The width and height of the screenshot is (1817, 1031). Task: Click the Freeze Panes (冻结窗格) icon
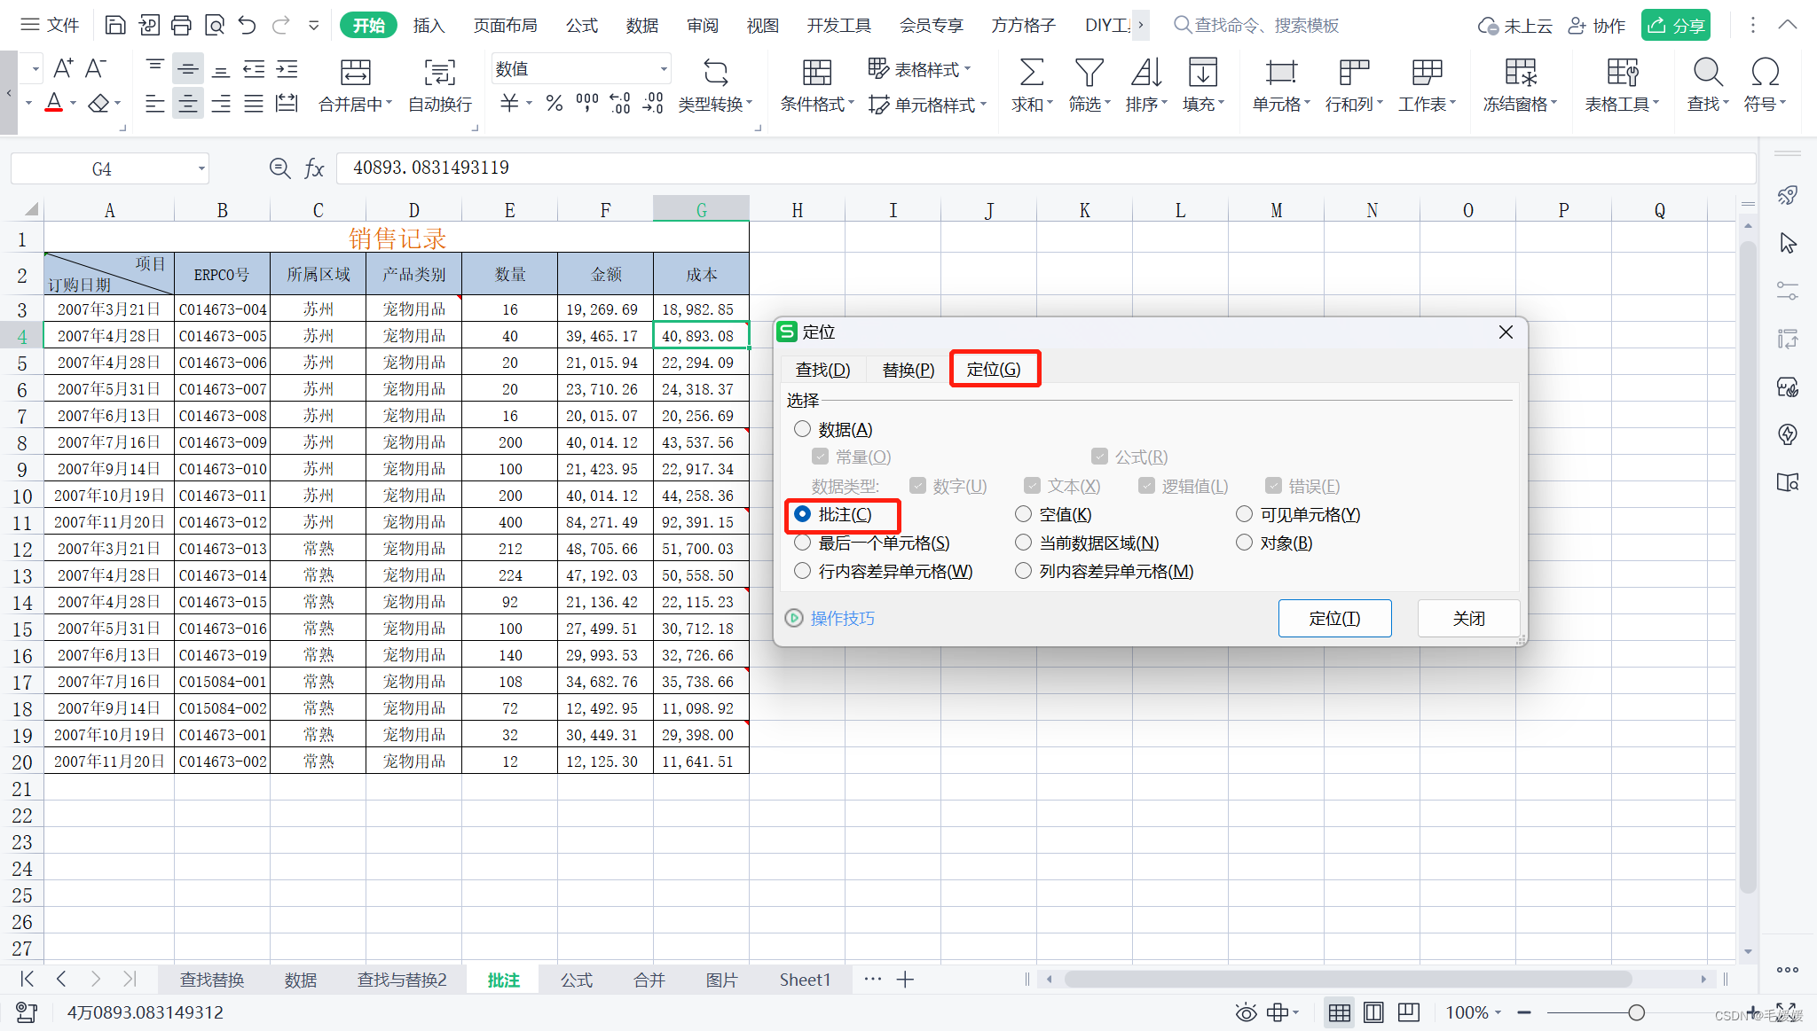(x=1520, y=73)
